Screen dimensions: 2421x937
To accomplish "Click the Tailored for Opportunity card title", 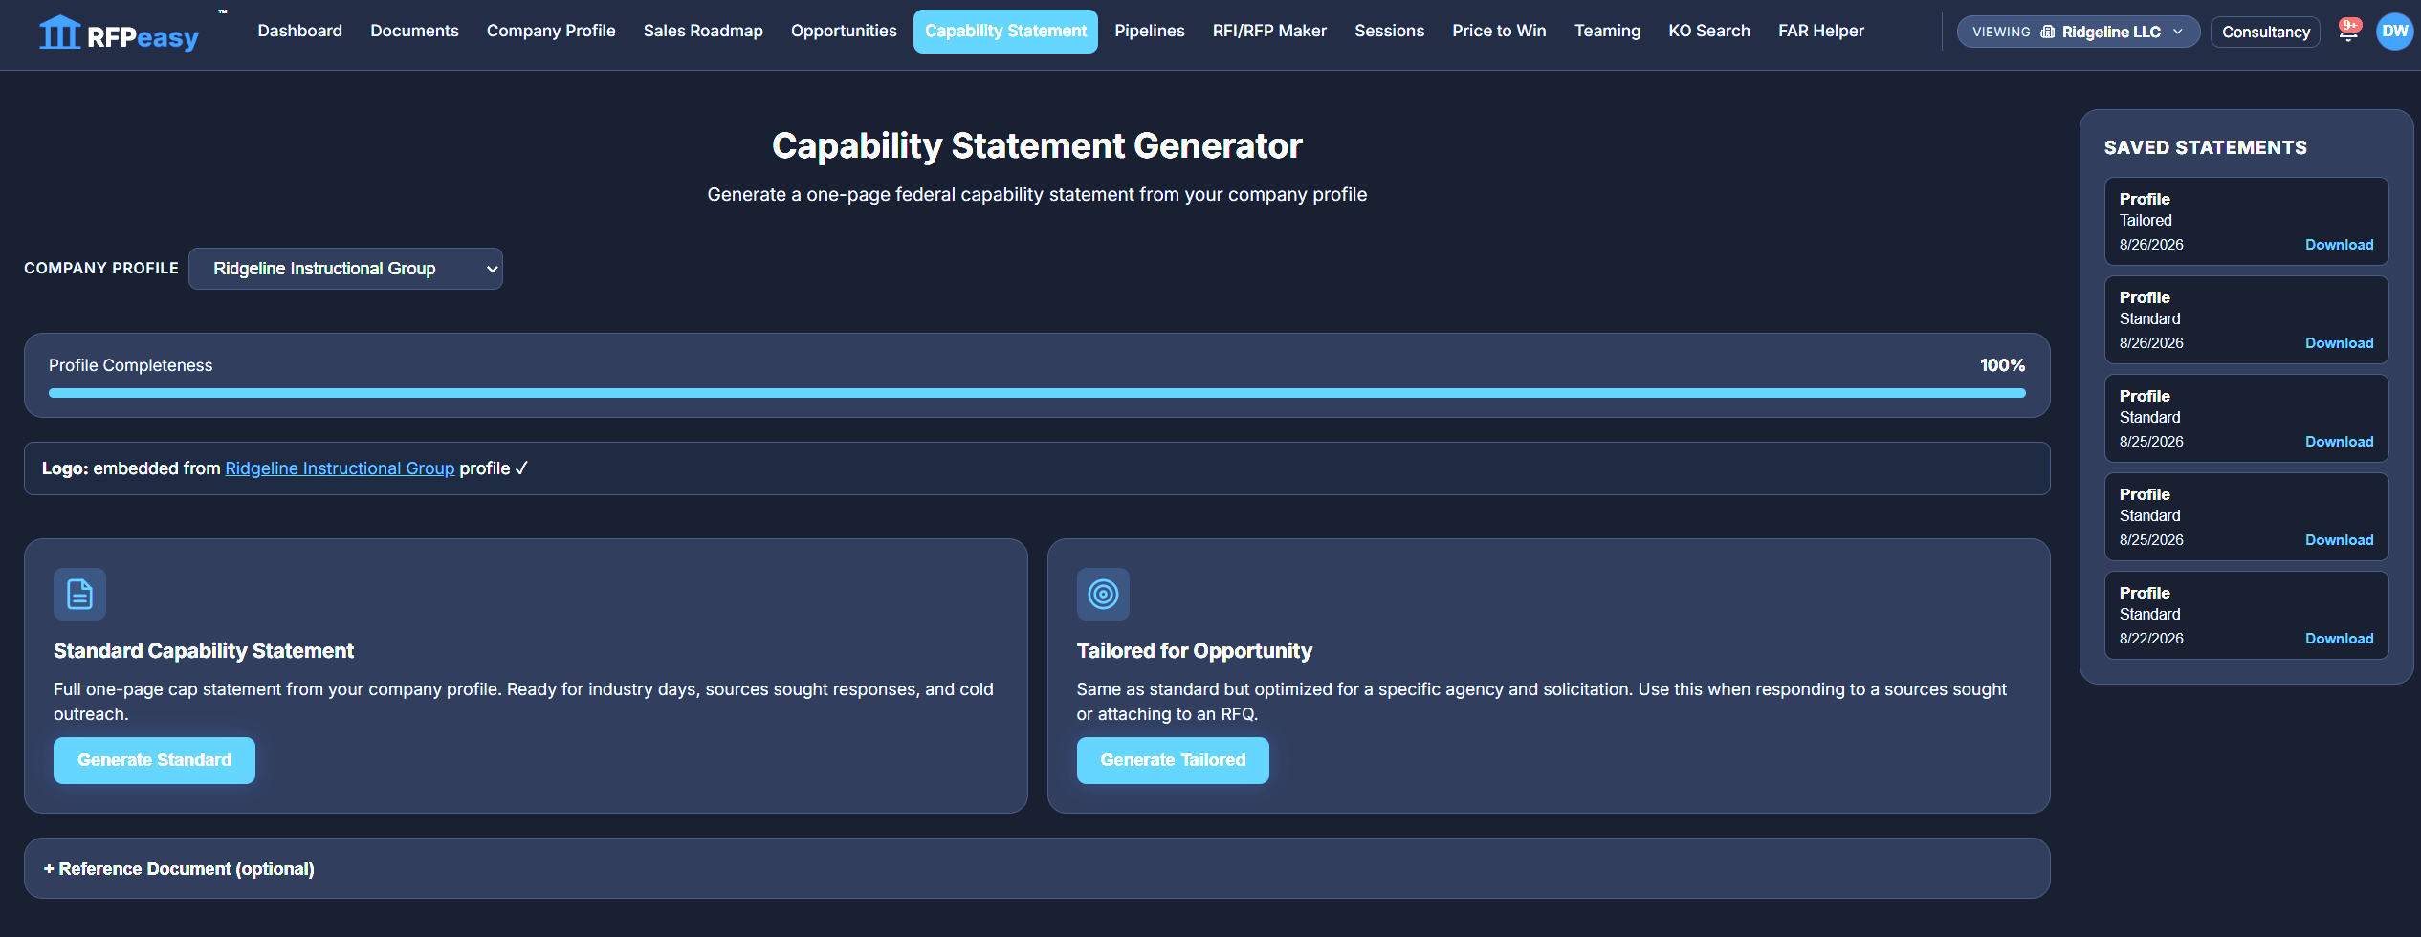I will pyautogui.click(x=1194, y=651).
